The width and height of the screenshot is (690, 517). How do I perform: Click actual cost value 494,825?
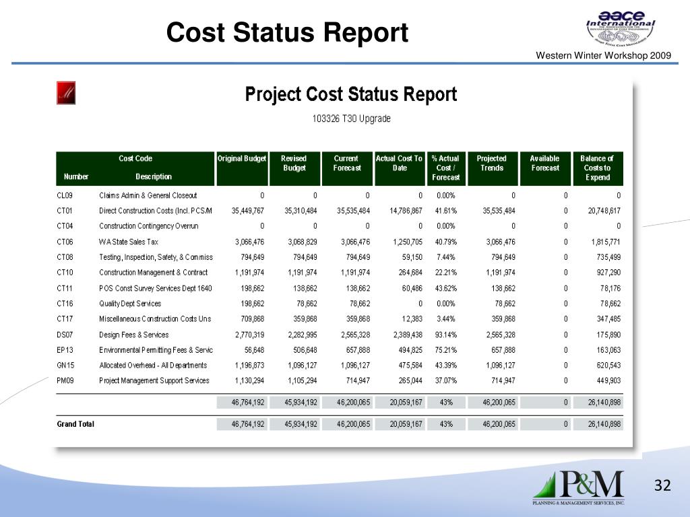tap(410, 350)
